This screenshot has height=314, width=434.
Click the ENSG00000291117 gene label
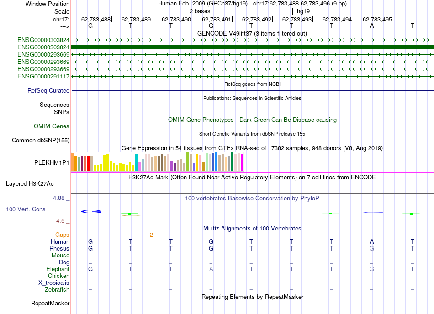coord(43,76)
